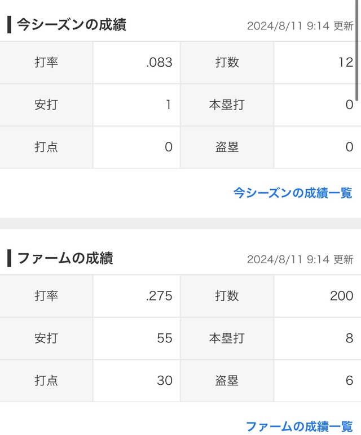
Task: Click the farm 盗塁 value 6
Action: click(349, 381)
